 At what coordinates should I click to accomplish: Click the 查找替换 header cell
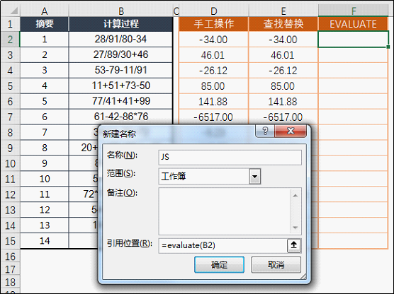tap(283, 24)
